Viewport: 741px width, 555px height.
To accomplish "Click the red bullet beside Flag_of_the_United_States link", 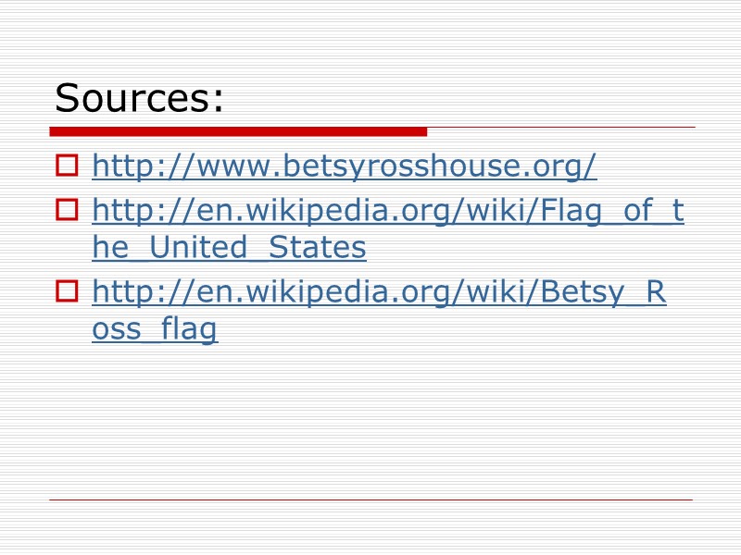I will pyautogui.click(x=67, y=212).
